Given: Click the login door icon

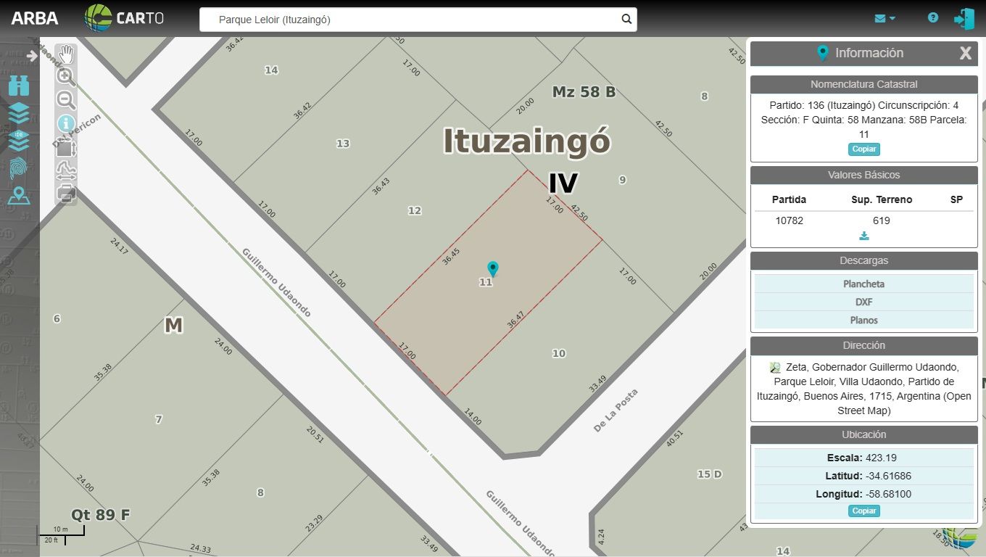Looking at the screenshot, I should (x=964, y=19).
